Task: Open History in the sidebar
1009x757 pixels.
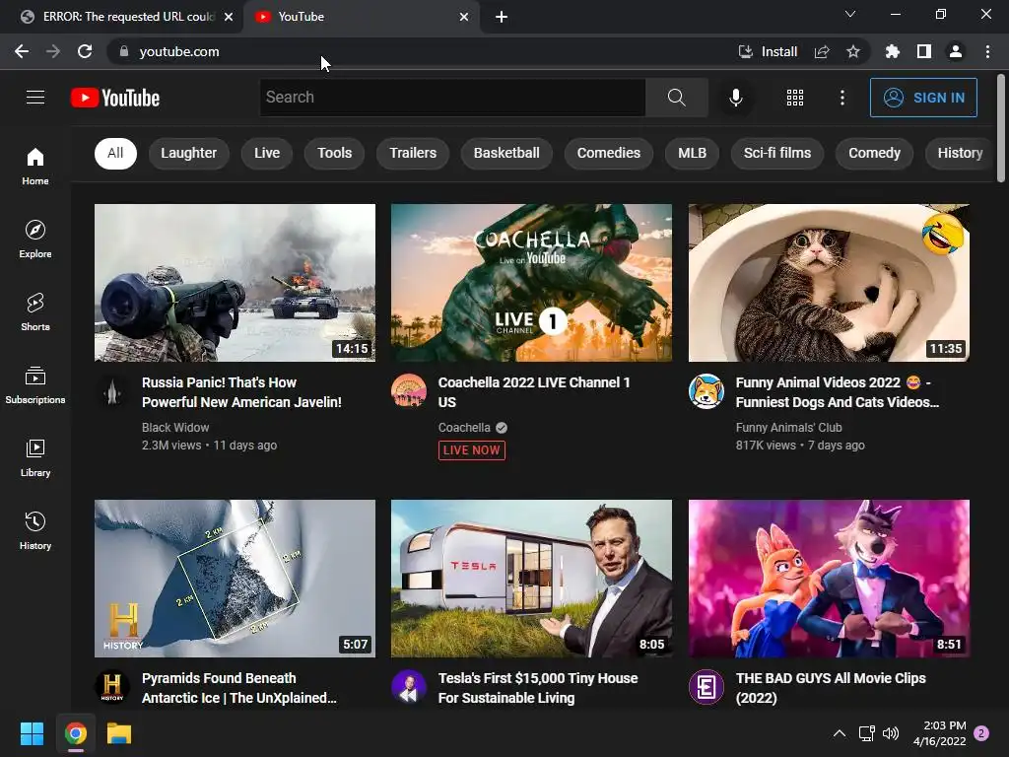Action: 35,529
